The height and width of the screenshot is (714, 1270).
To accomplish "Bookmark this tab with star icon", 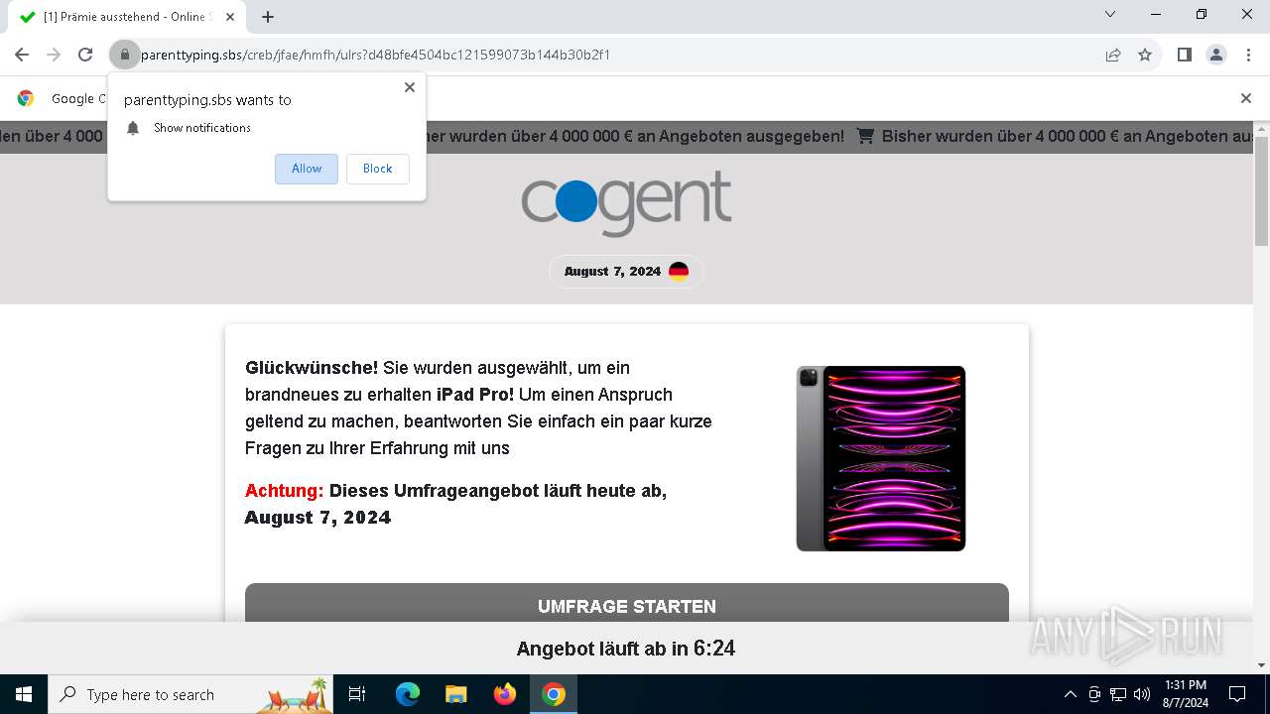I will pyautogui.click(x=1145, y=55).
